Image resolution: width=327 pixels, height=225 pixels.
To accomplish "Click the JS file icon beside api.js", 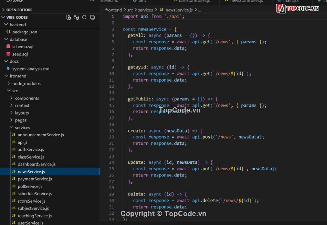I will [13, 142].
